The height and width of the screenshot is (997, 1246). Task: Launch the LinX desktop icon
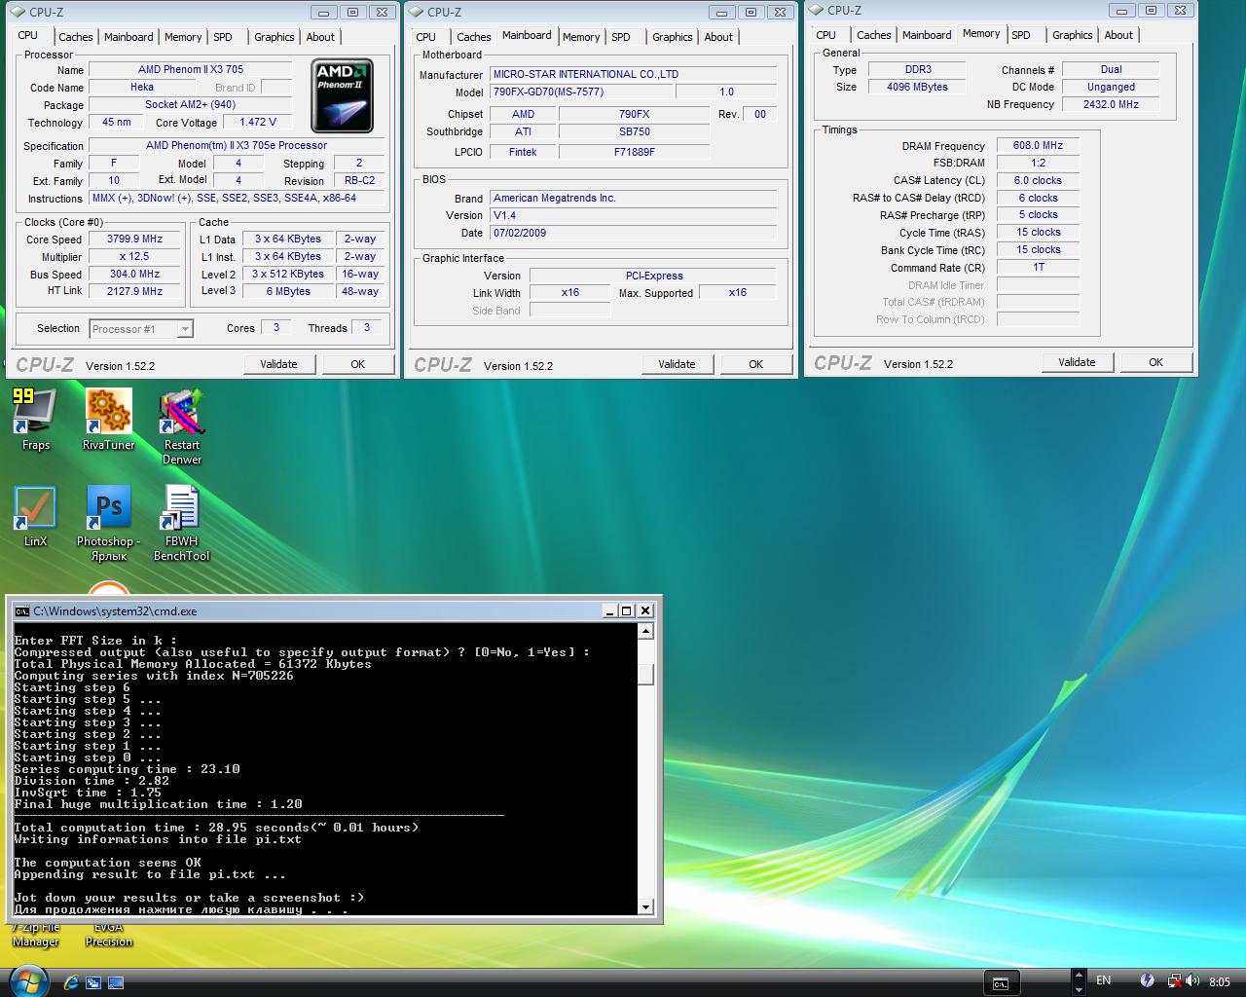[35, 517]
